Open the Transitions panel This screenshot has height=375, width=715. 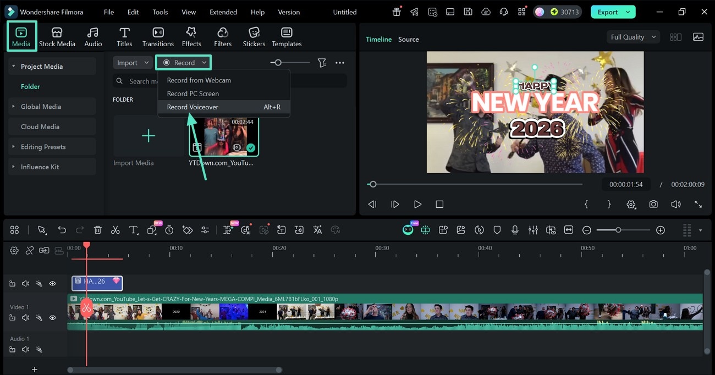point(158,37)
